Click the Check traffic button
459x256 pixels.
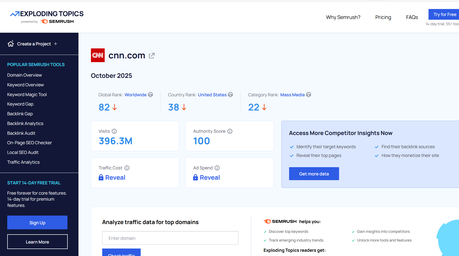click(121, 253)
